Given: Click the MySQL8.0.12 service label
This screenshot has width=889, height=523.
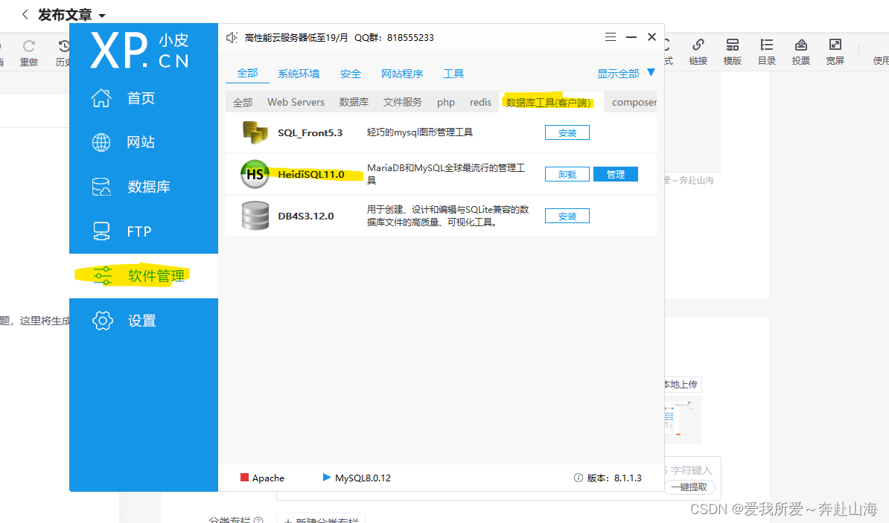Looking at the screenshot, I should pyautogui.click(x=363, y=478).
